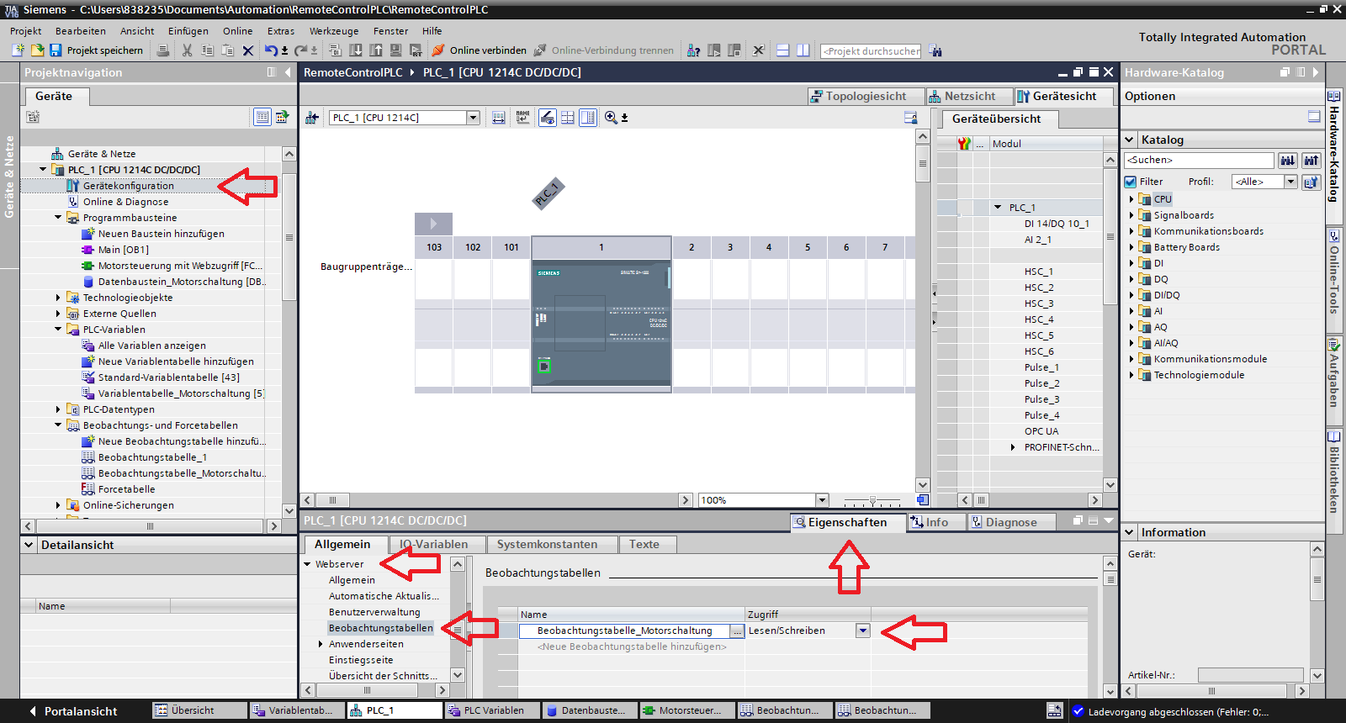Image resolution: width=1346 pixels, height=723 pixels.
Task: Open Main [OB1] block in tree
Action: tap(123, 250)
